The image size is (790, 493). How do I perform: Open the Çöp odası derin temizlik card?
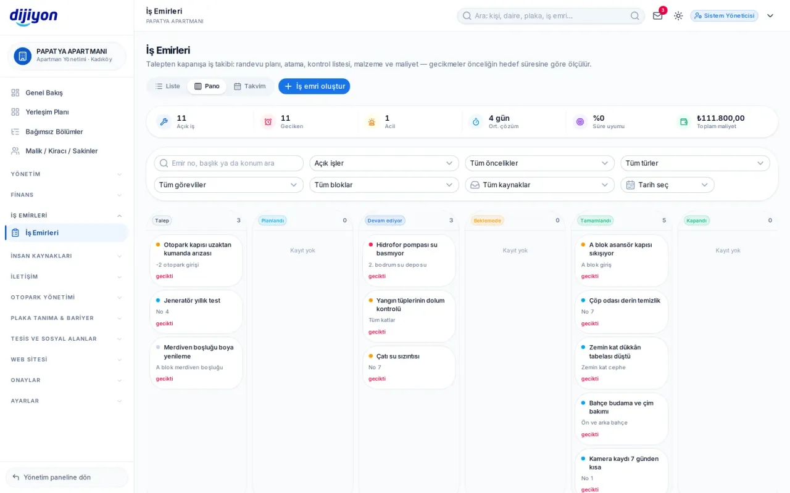pos(622,312)
